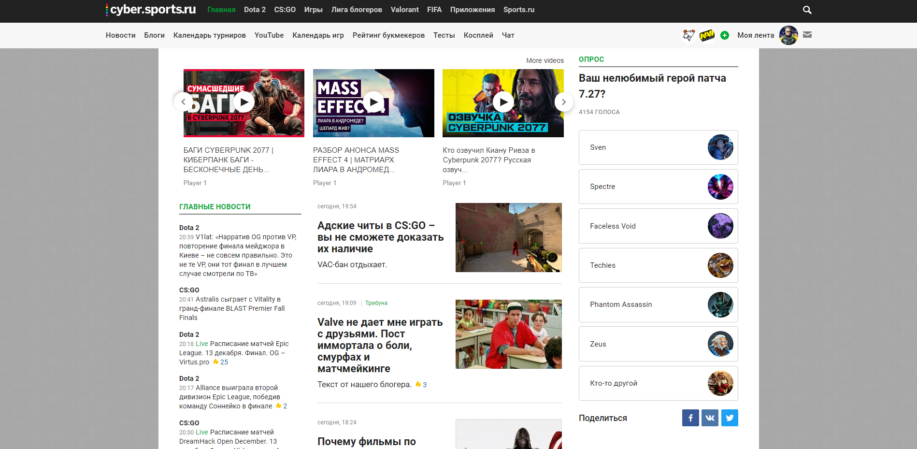
Task: Play the Mass Effect announcement video
Action: pyautogui.click(x=373, y=102)
